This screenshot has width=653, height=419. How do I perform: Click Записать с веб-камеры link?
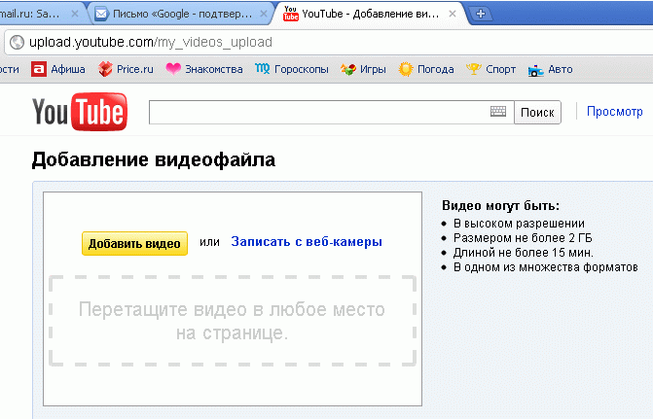(307, 242)
